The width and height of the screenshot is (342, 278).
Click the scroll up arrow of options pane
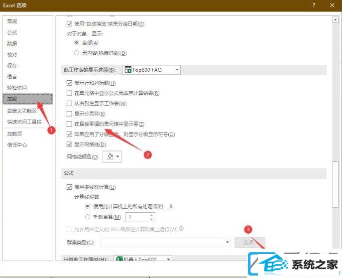click(x=335, y=20)
